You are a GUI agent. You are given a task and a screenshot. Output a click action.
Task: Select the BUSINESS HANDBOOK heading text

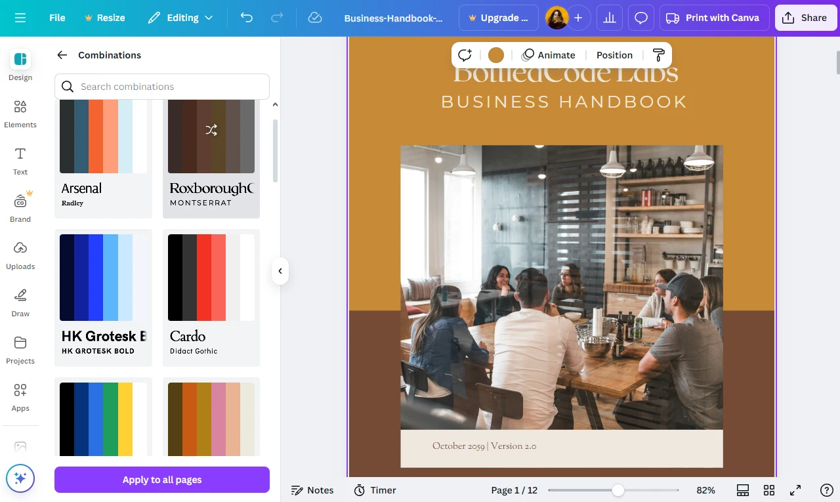[564, 102]
